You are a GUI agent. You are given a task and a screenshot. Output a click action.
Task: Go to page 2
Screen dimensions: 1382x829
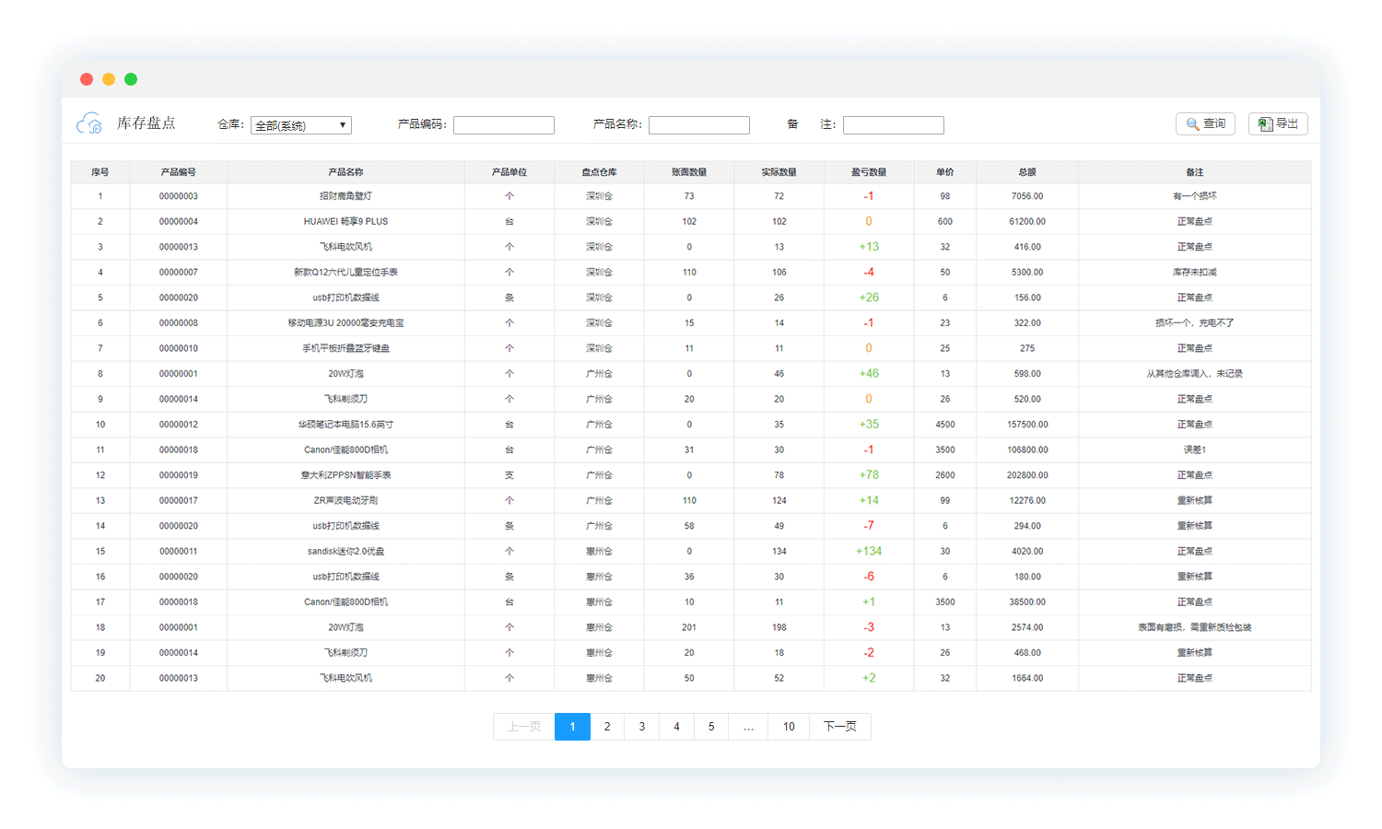(607, 727)
